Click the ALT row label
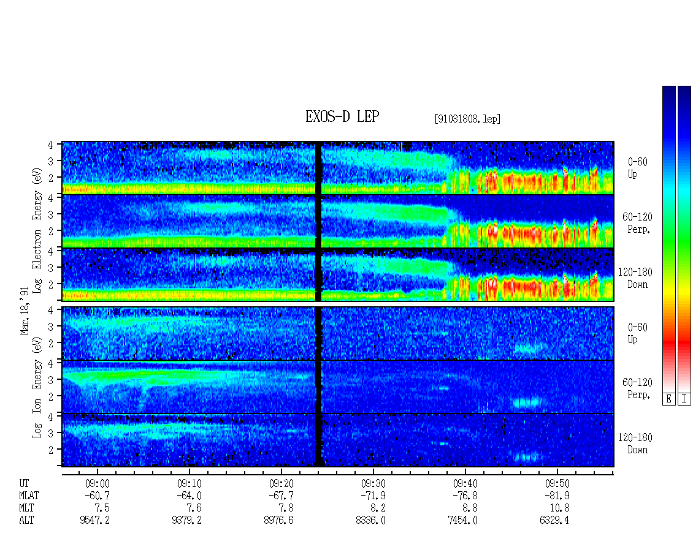 click(26, 520)
